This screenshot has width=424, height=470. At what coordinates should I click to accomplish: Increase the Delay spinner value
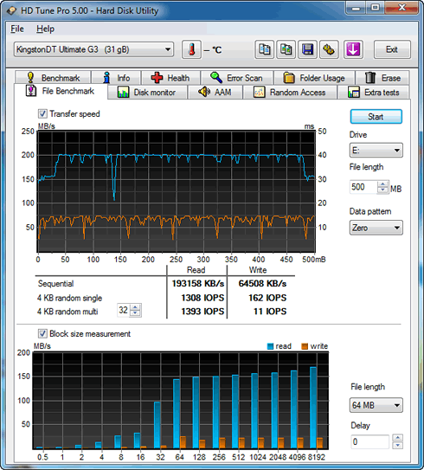[x=398, y=438]
